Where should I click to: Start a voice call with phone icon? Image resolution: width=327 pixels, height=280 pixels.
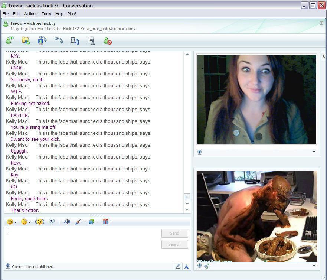[59, 40]
